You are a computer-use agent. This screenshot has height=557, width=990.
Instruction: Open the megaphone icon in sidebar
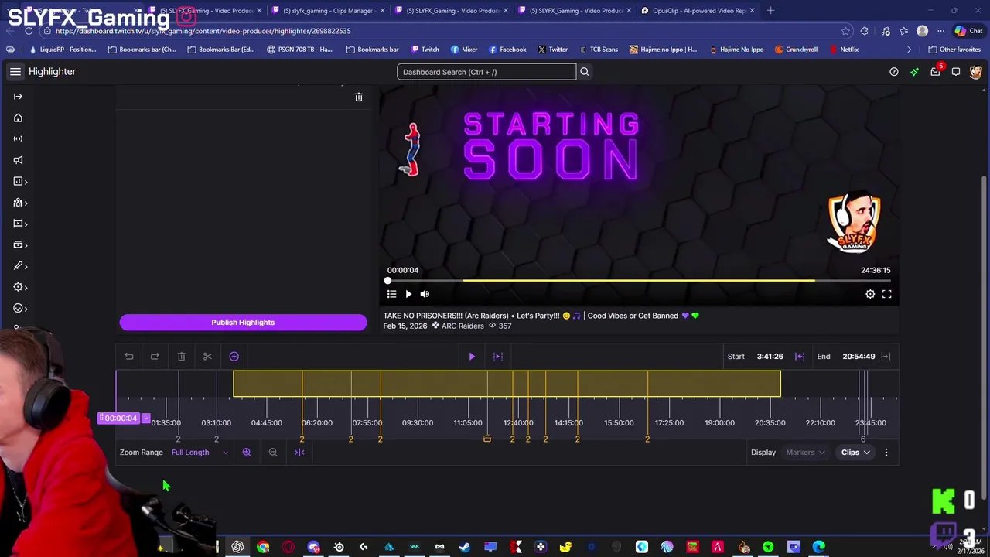(x=18, y=160)
